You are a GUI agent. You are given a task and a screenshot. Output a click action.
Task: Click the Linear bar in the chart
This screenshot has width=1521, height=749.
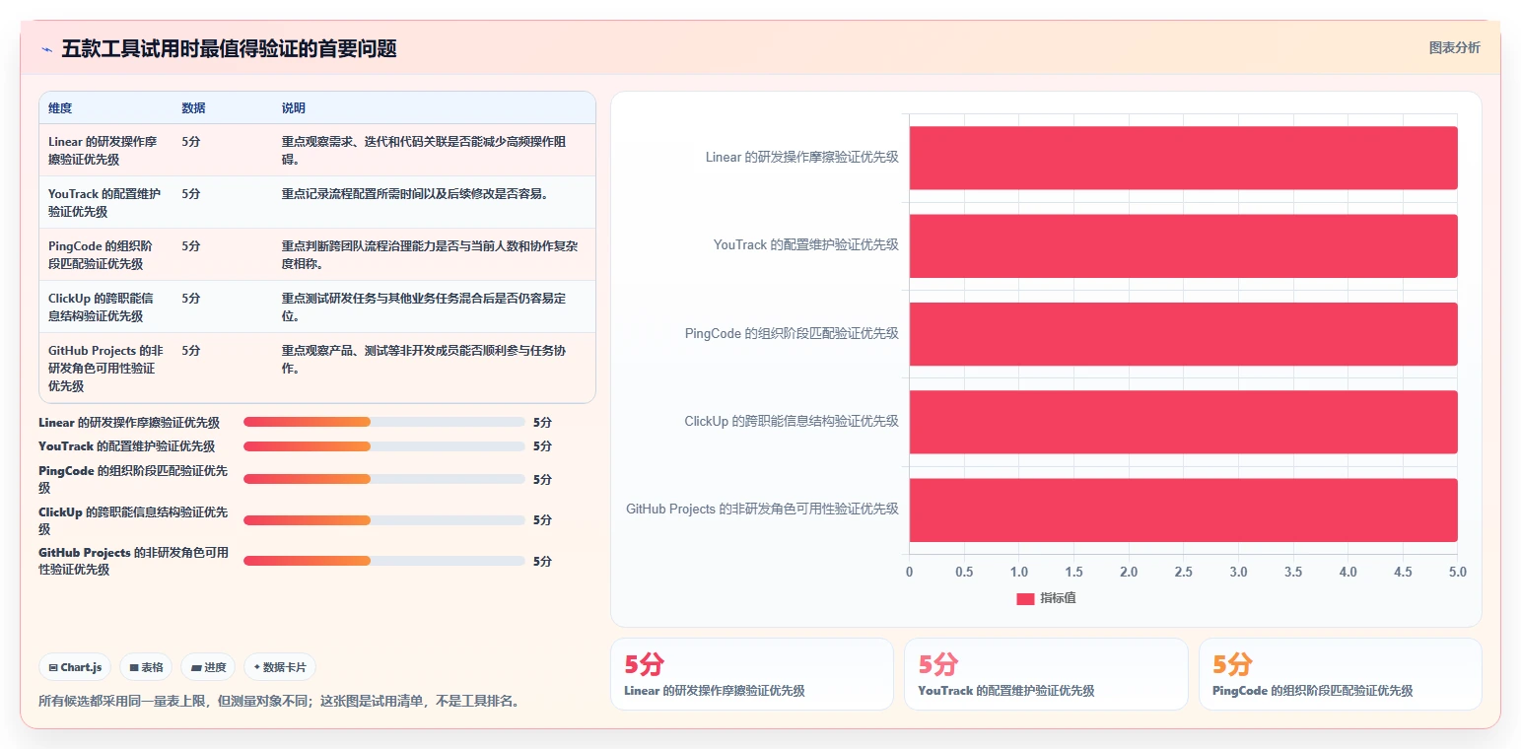click(x=1183, y=158)
